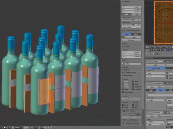Toggle Subsurf modifier render camera icon

click(x=165, y=61)
